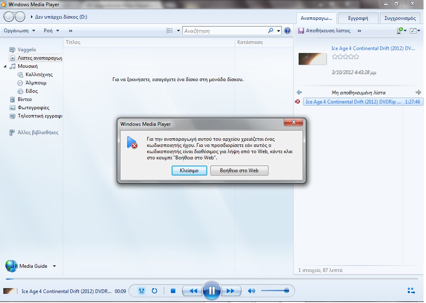Click the small now-playing thumbnail in the bottom bar
This screenshot has height=303, width=426.
[x=10, y=291]
